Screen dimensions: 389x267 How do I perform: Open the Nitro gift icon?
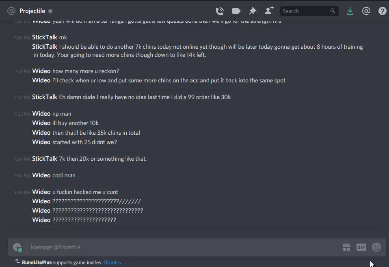(x=346, y=247)
